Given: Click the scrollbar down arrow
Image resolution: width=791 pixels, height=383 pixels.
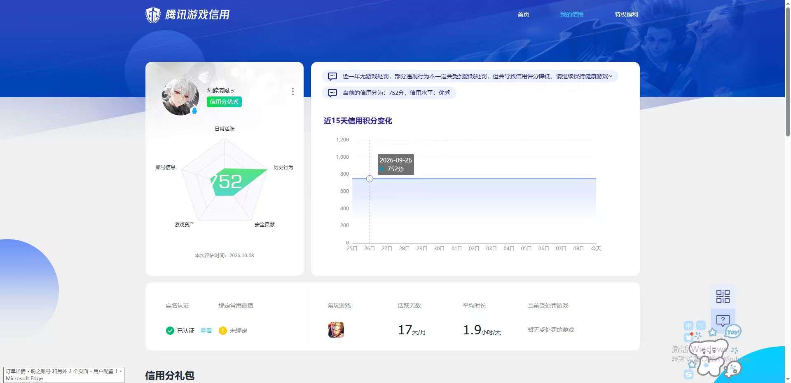Looking at the screenshot, I should pyautogui.click(x=788, y=379).
